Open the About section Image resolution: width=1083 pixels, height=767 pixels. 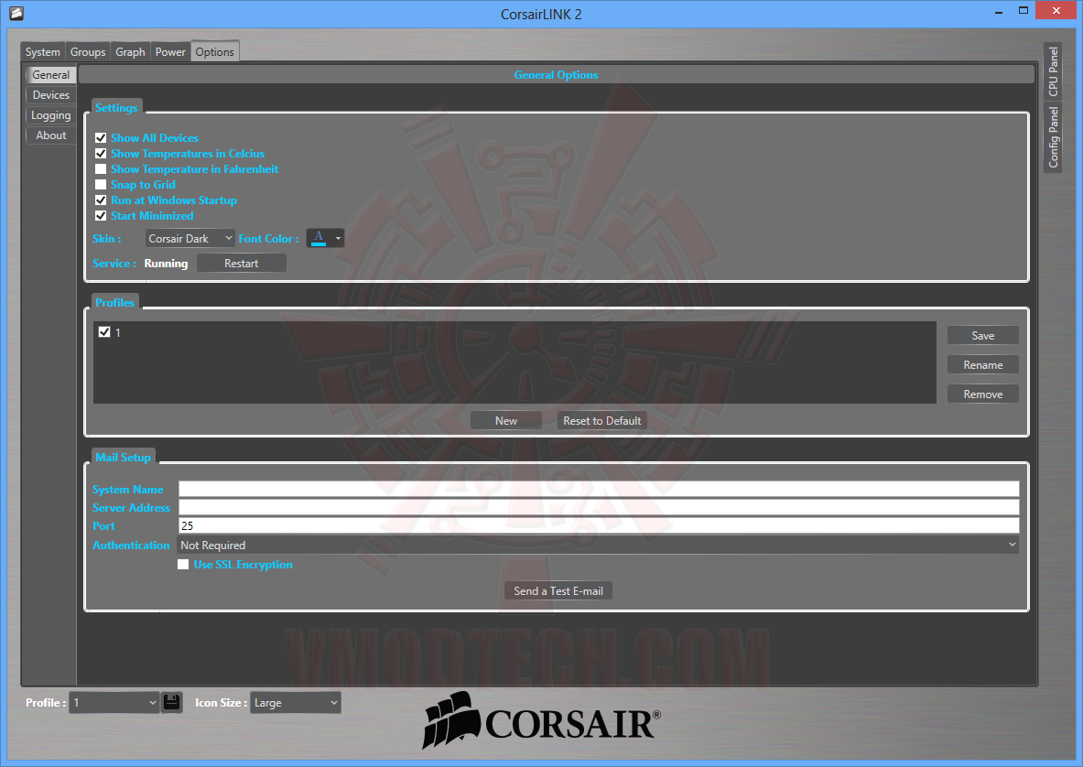[51, 135]
